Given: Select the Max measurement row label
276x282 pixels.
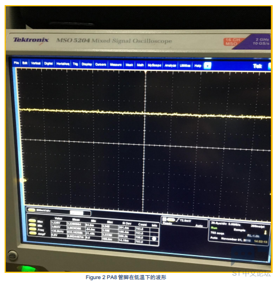Looking at the screenshot, I should tap(40, 221).
